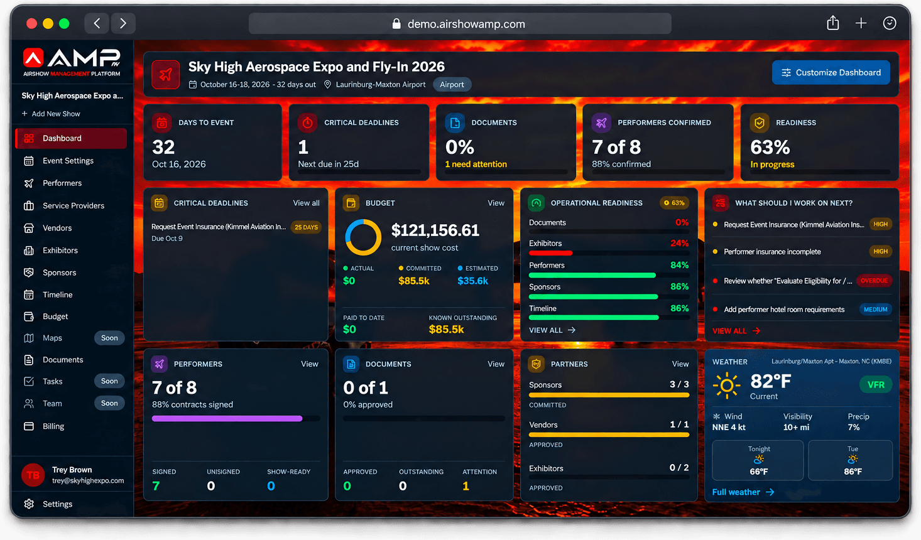Click the Documents stat card file icon
The height and width of the screenshot is (540, 921).
(455, 122)
